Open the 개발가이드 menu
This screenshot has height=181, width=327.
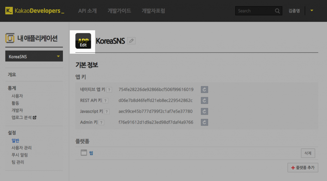click(119, 11)
